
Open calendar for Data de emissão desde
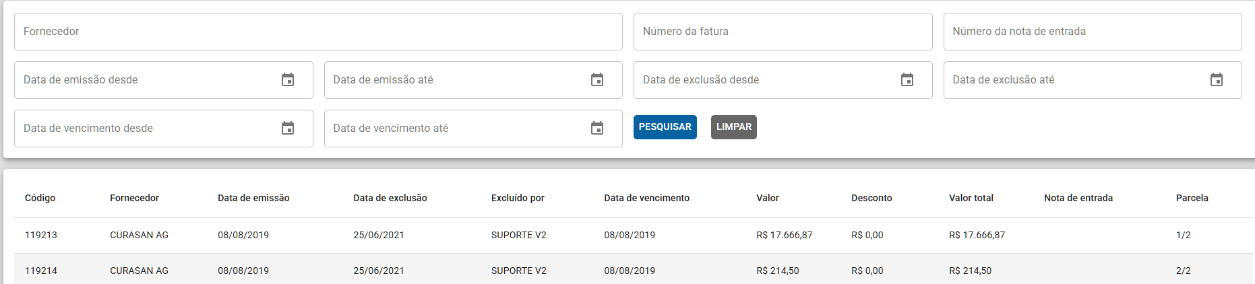(288, 80)
